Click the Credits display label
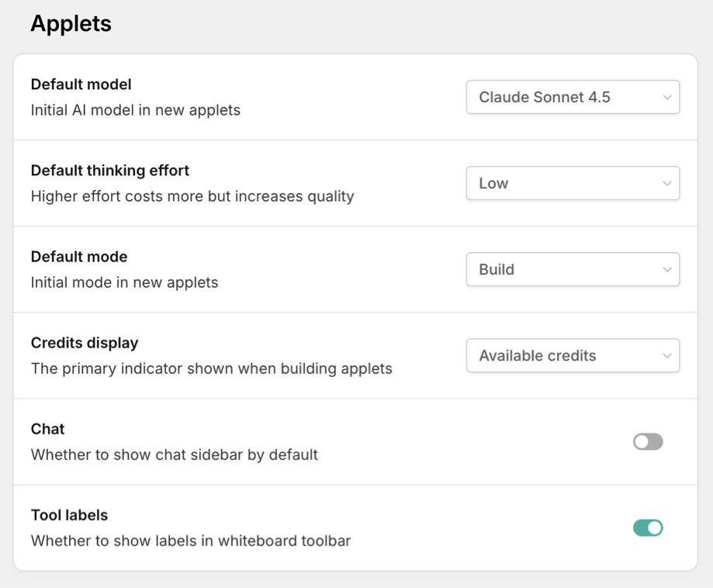The image size is (713, 588). coord(84,342)
